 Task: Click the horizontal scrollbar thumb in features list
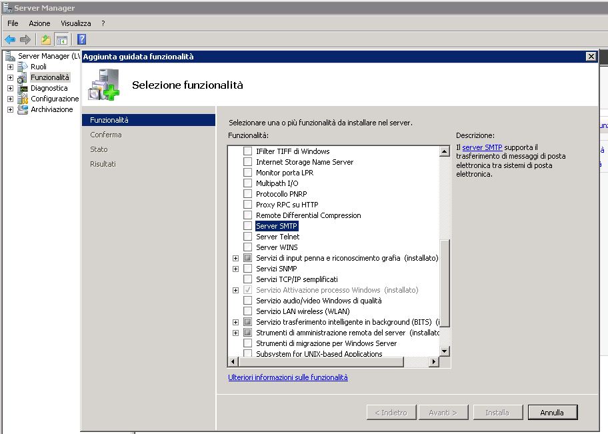pyautogui.click(x=322, y=361)
